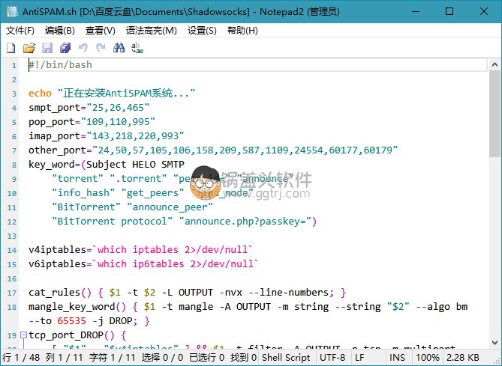The image size is (502, 366).
Task: Open the 文件(F) menu
Action: [x=20, y=31]
